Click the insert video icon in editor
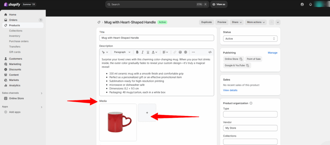 [x=186, y=52]
